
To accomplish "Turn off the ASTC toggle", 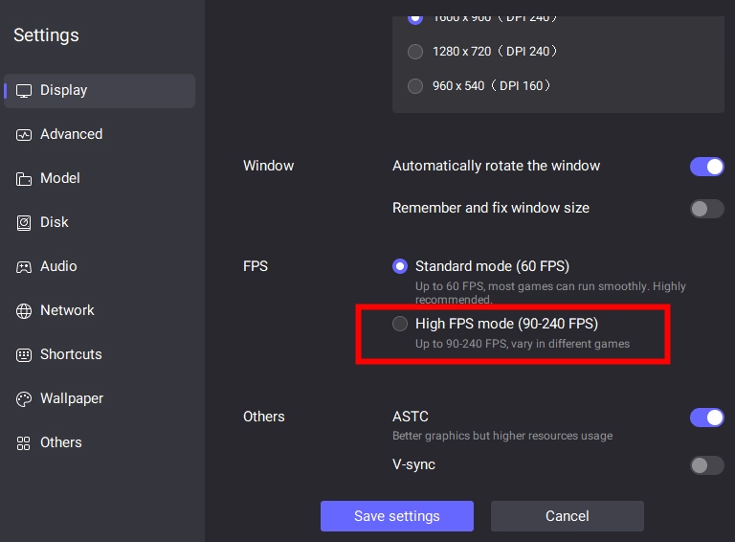I will pyautogui.click(x=706, y=418).
